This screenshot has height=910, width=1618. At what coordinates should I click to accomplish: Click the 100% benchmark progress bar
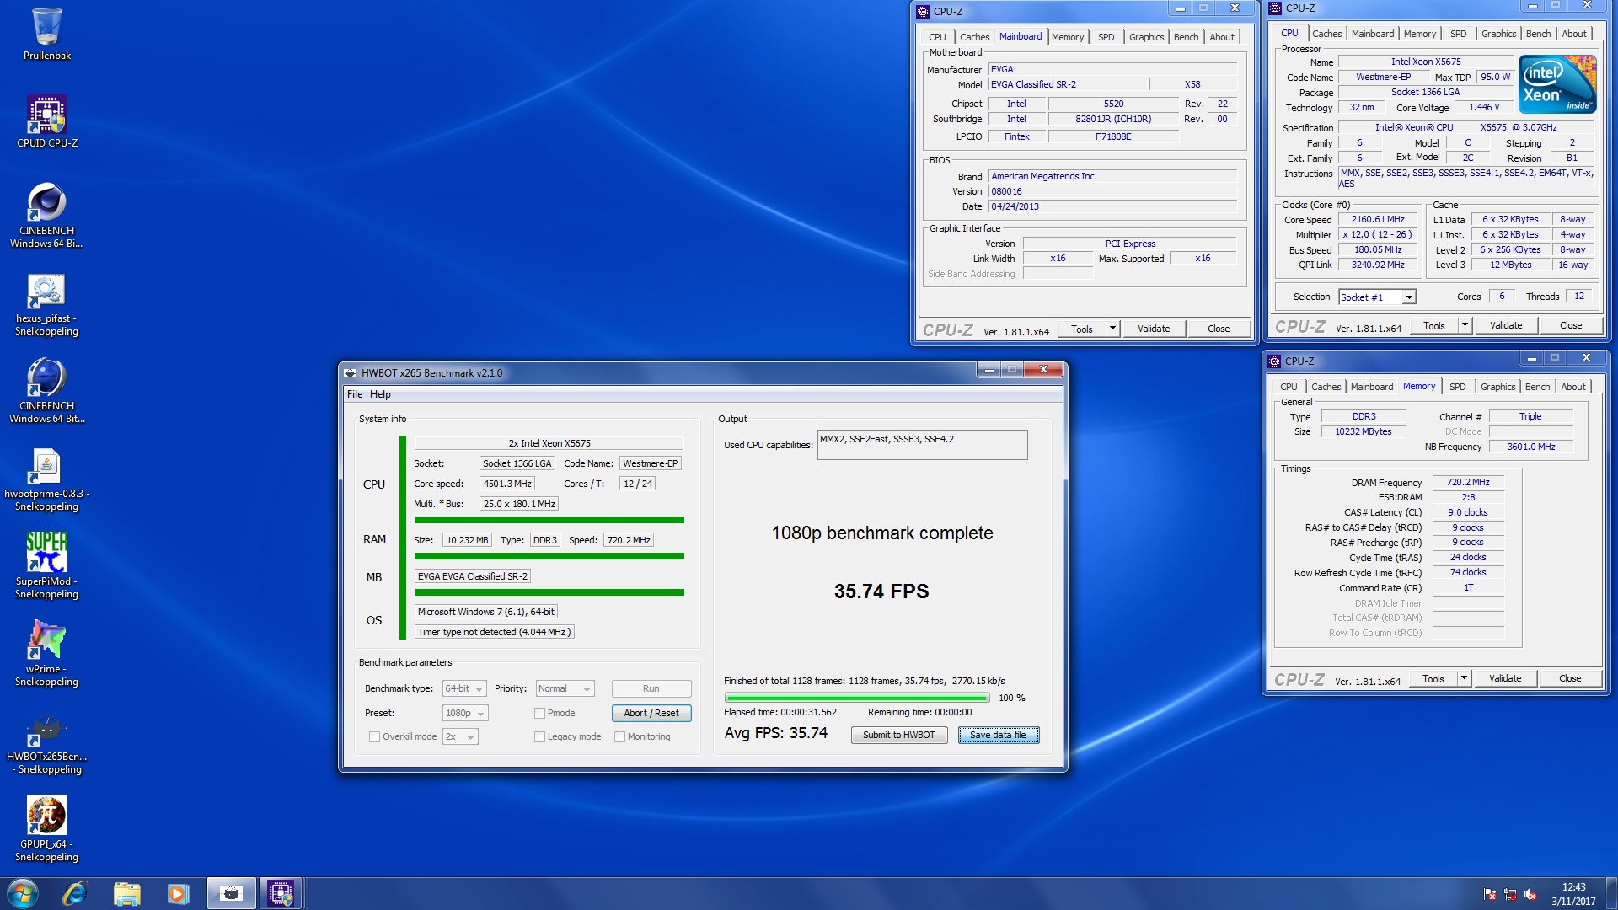tap(857, 698)
